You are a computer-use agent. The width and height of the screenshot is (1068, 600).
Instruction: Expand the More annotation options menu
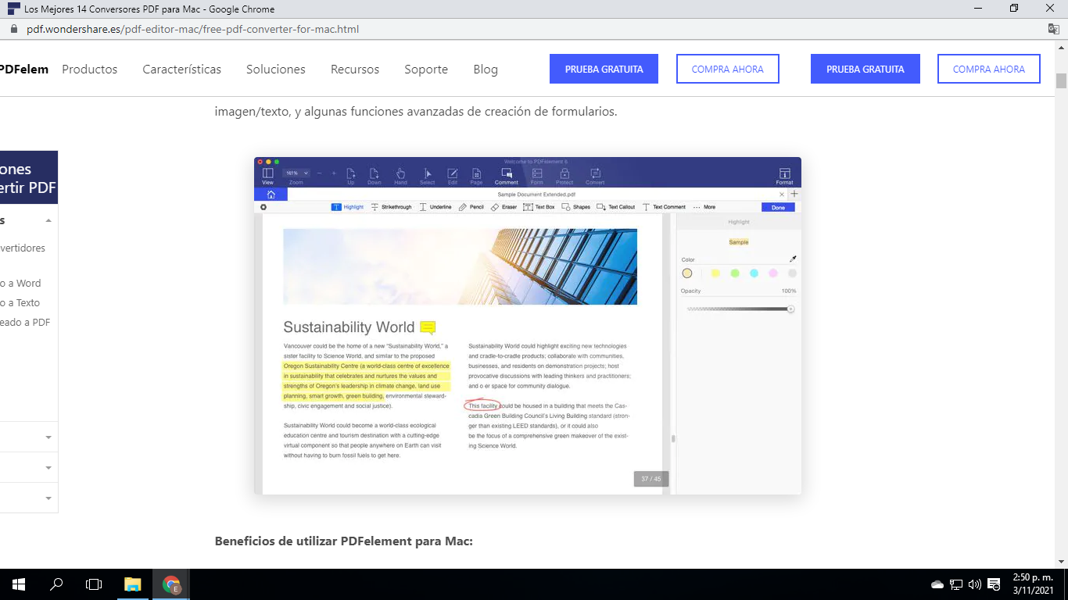pyautogui.click(x=707, y=207)
